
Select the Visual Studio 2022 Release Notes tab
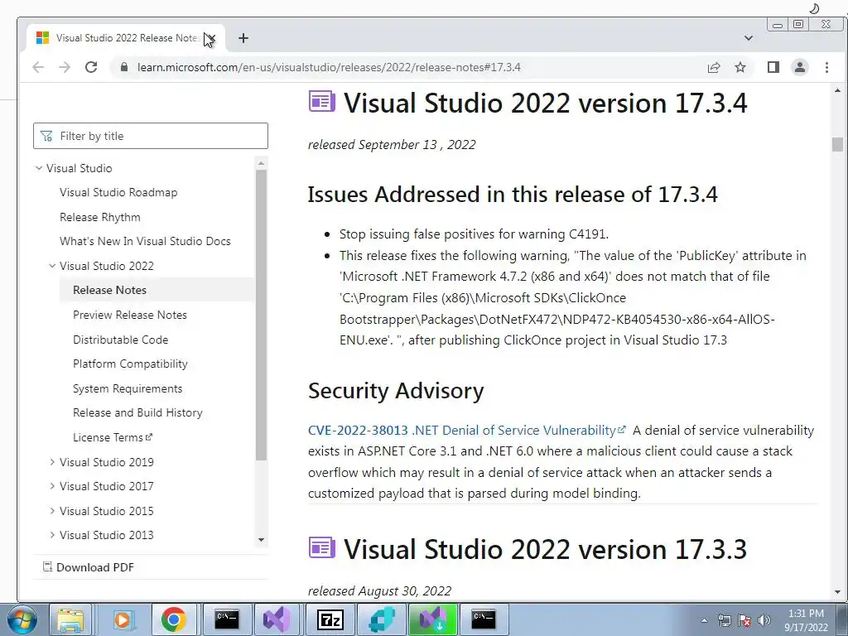tap(126, 38)
